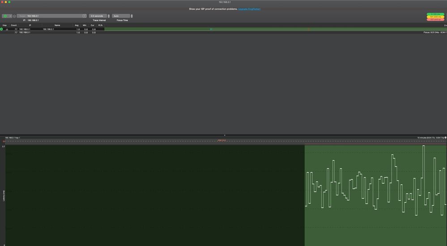Open the timeline graph options round icon beside the time range
Viewport: 447px width, 246px height.
coord(446,138)
